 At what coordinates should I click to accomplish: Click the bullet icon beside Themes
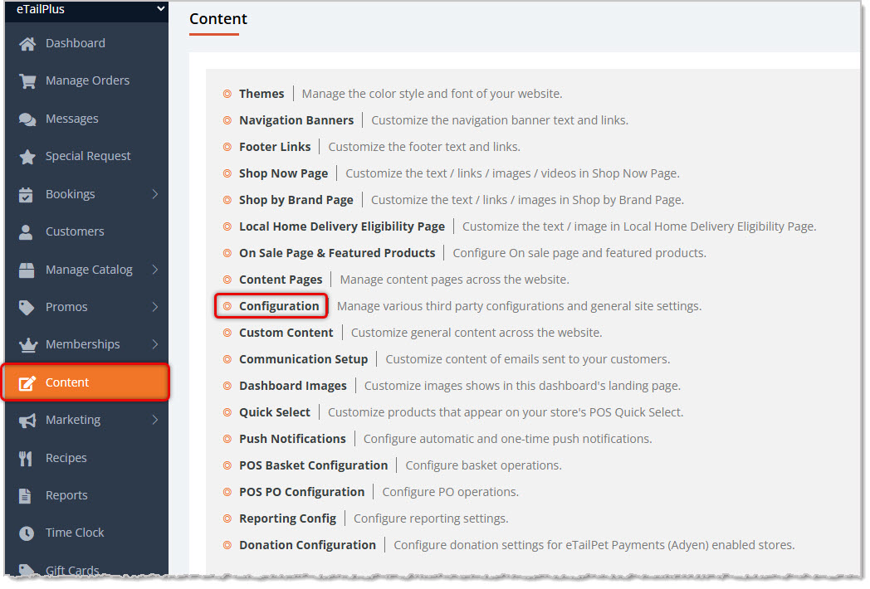pos(227,94)
